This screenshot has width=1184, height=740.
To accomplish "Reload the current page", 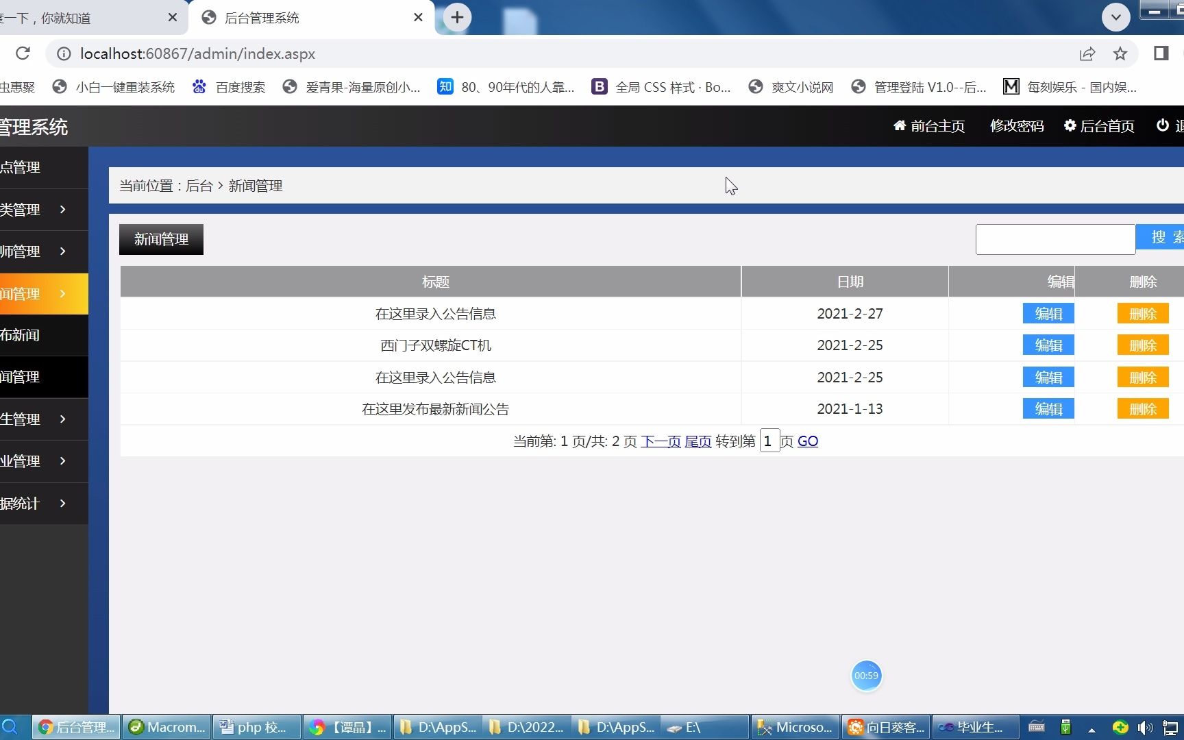I will [x=22, y=53].
